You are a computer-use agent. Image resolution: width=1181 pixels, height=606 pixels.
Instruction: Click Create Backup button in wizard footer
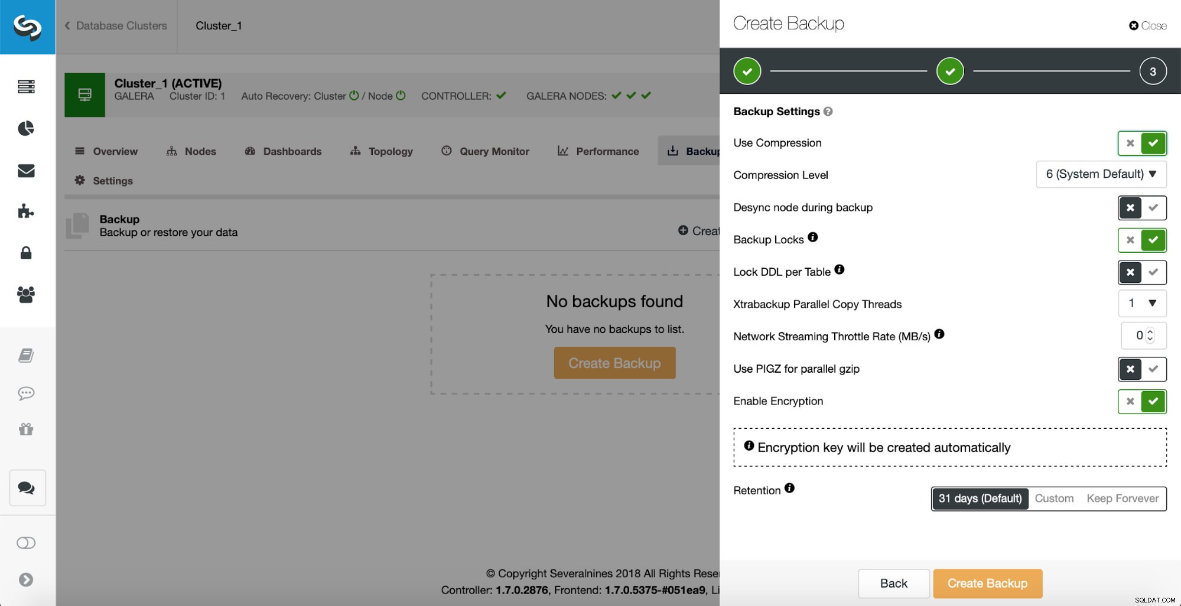point(987,584)
